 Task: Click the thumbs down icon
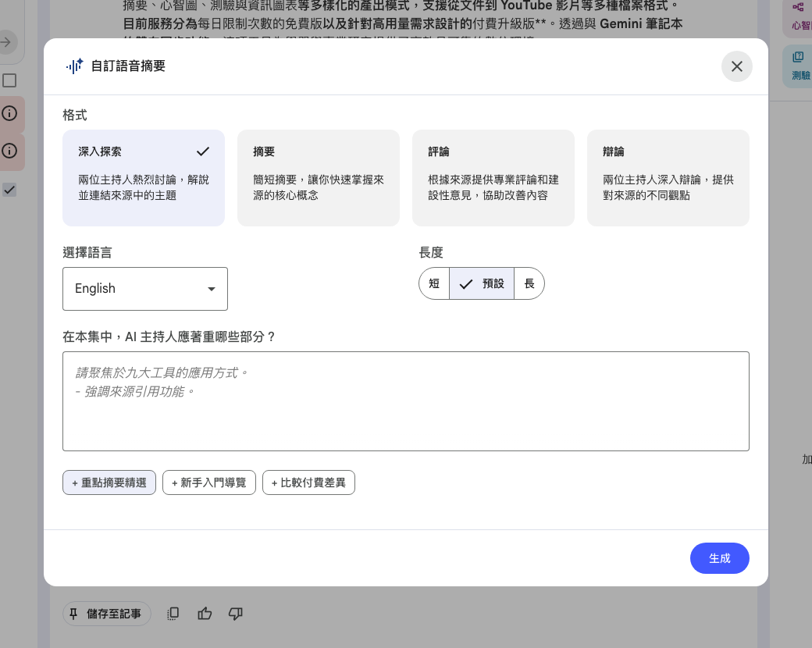236,614
